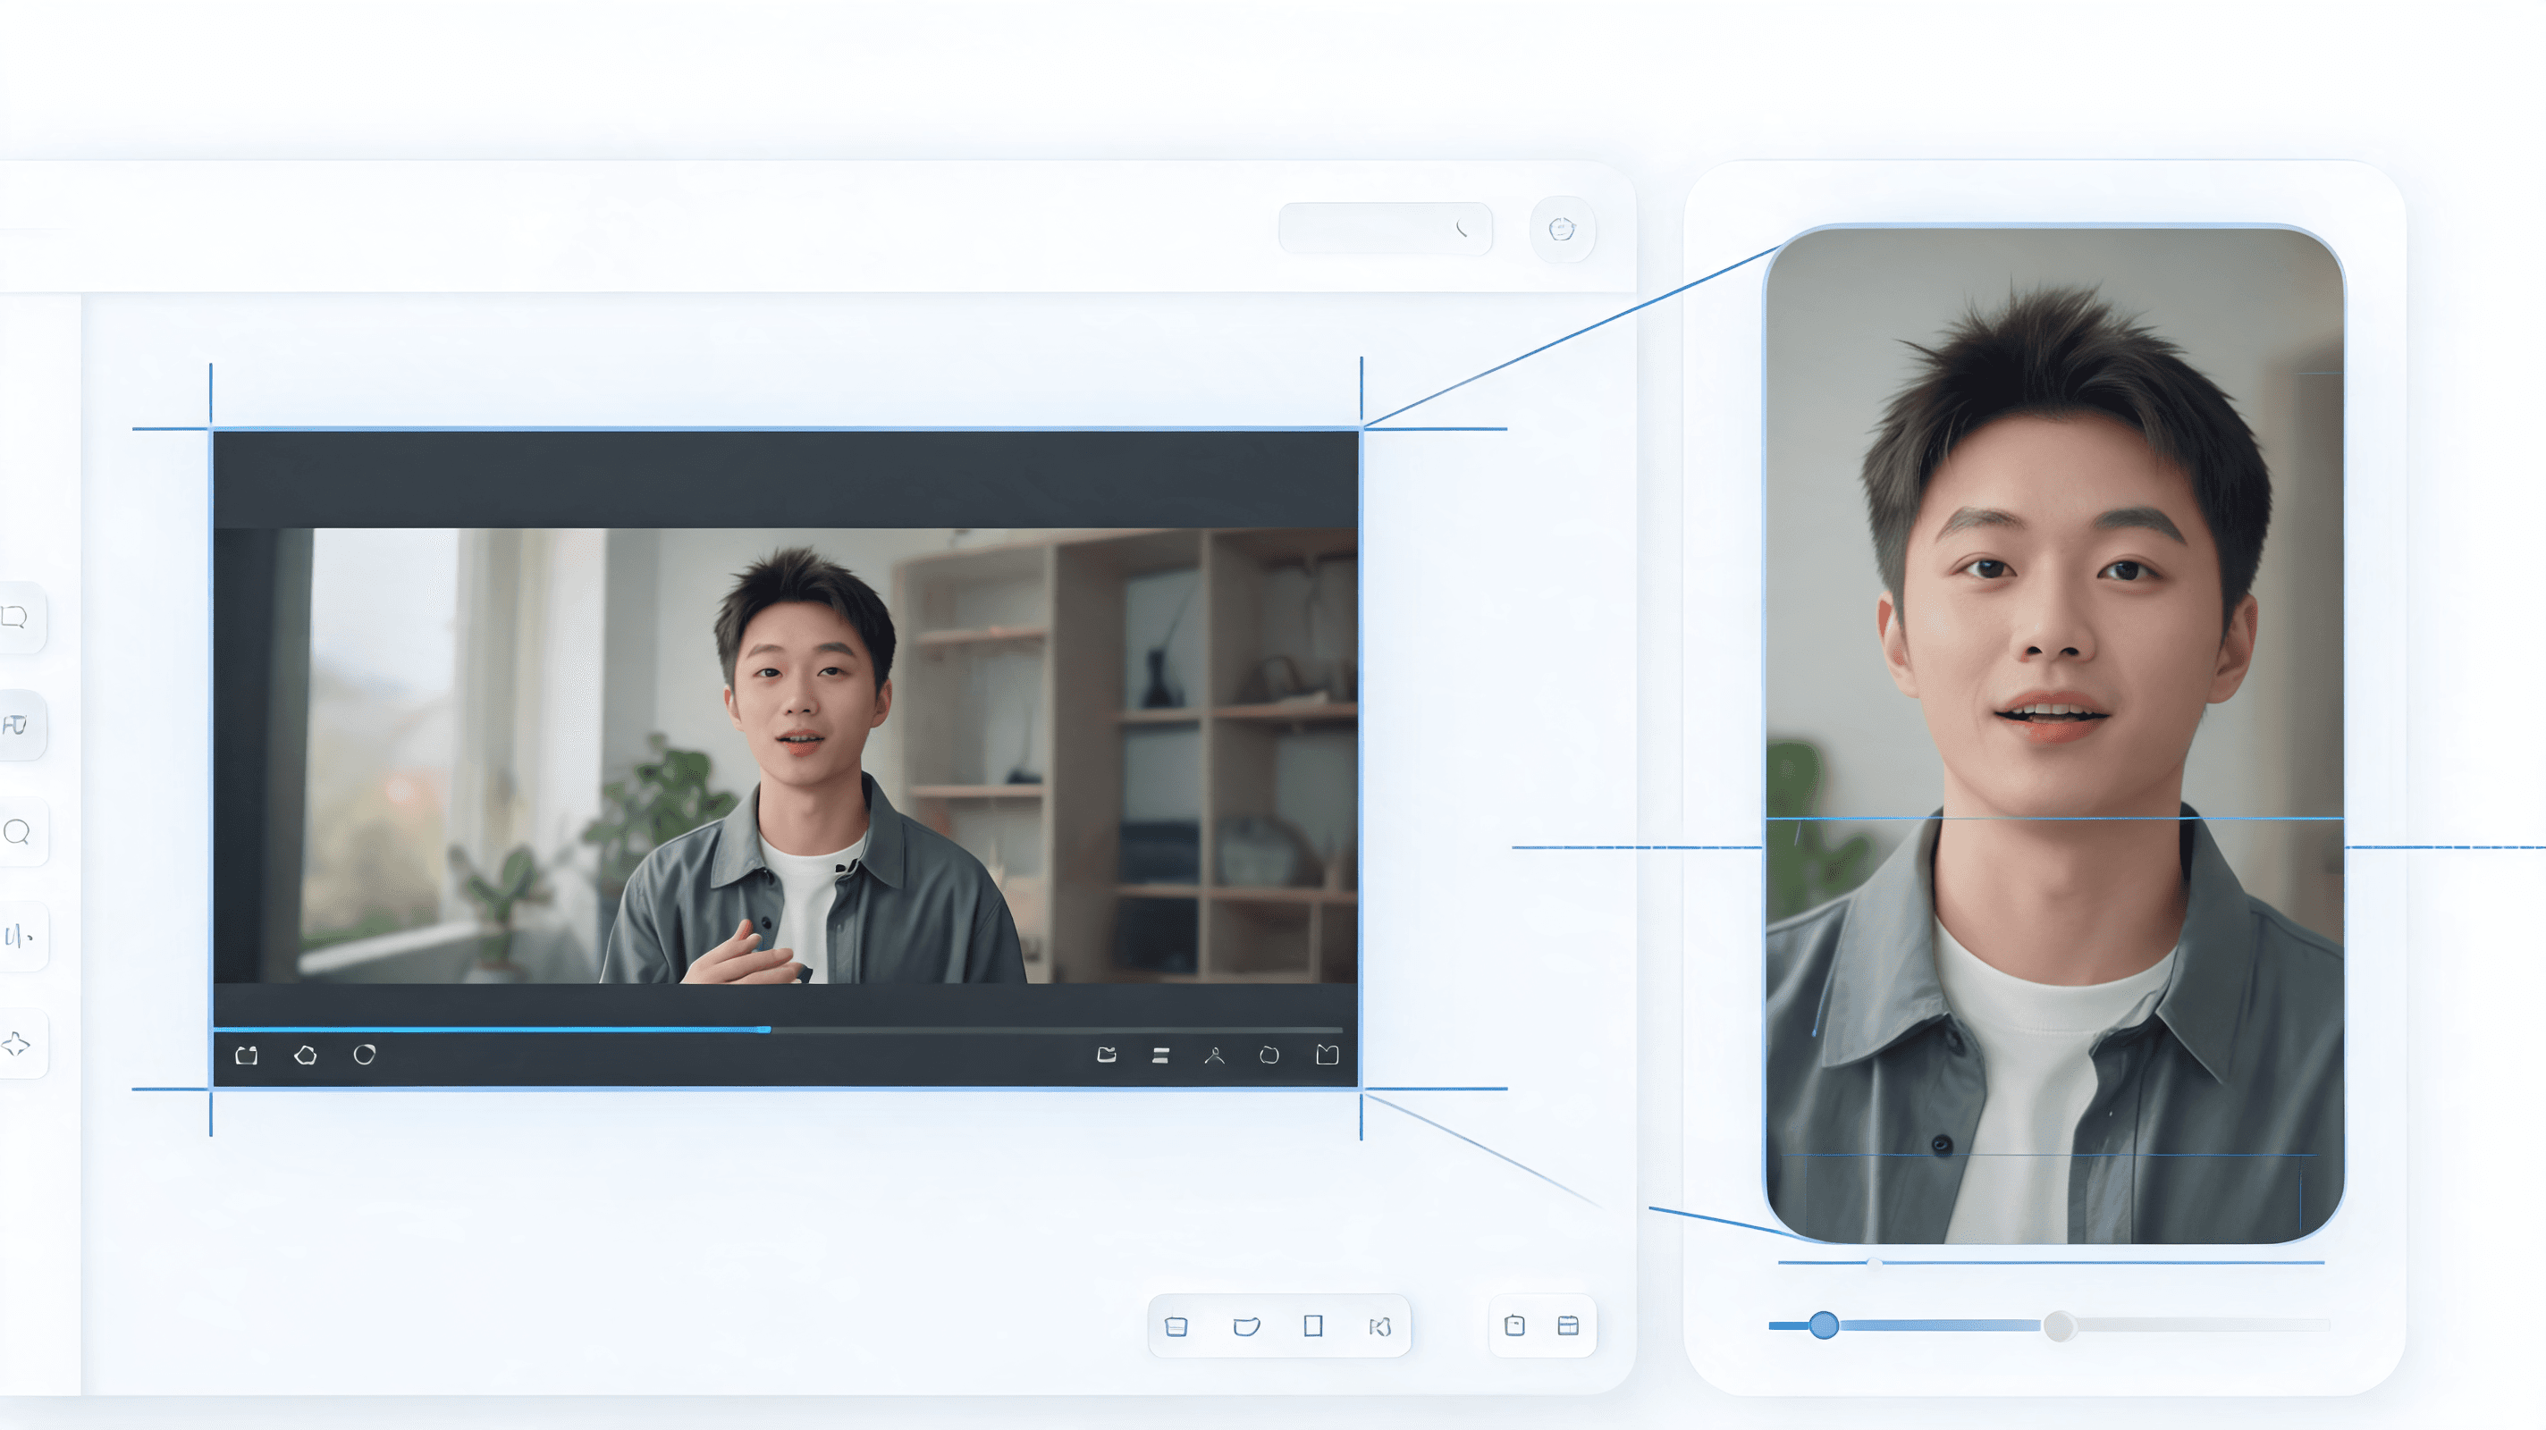Seek on the video's blue progress bar

(x=777, y=1030)
